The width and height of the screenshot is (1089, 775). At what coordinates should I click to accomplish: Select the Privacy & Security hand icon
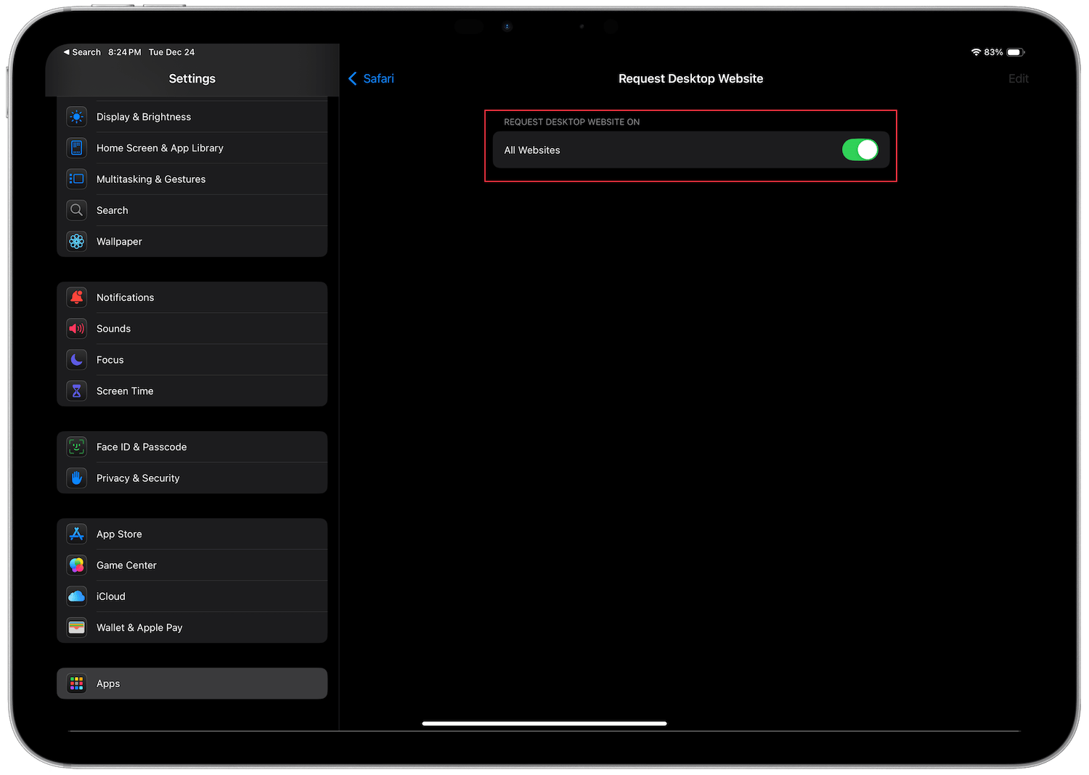point(76,477)
